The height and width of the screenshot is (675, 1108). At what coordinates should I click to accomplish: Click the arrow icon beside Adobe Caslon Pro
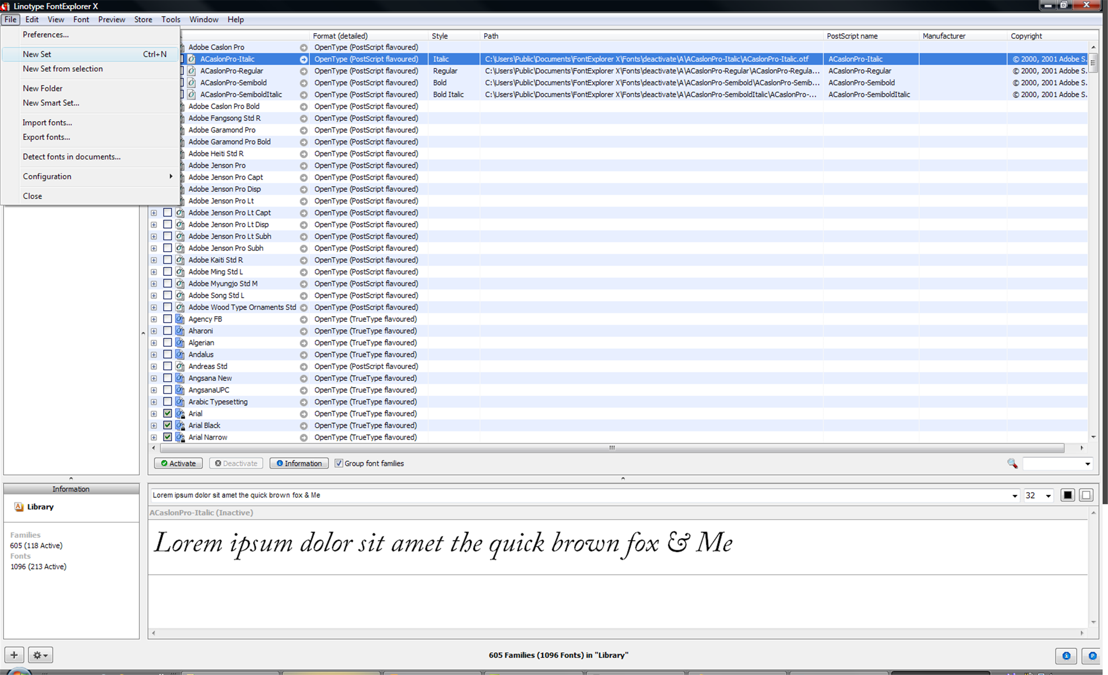tap(304, 47)
